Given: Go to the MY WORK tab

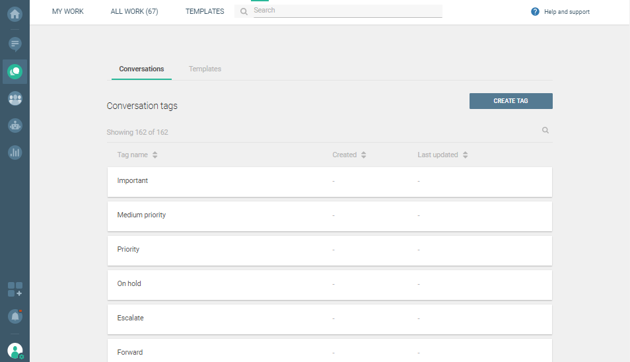Looking at the screenshot, I should click(68, 11).
